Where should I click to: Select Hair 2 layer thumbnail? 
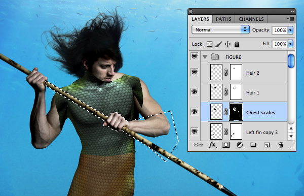(x=216, y=72)
